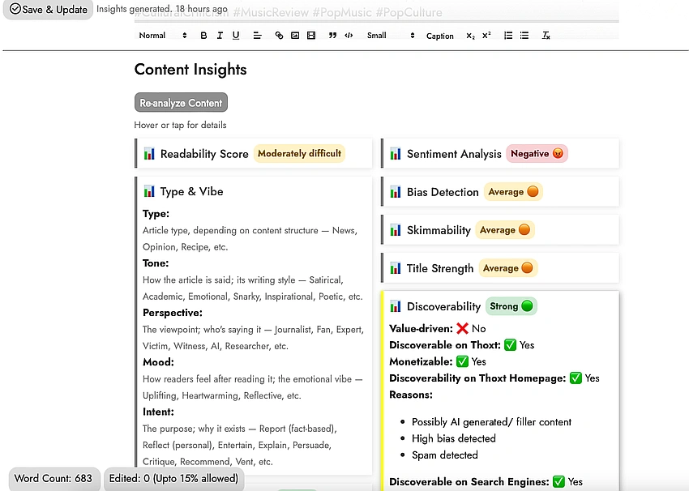
Task: Toggle bold formatting in the toolbar
Action: (203, 35)
